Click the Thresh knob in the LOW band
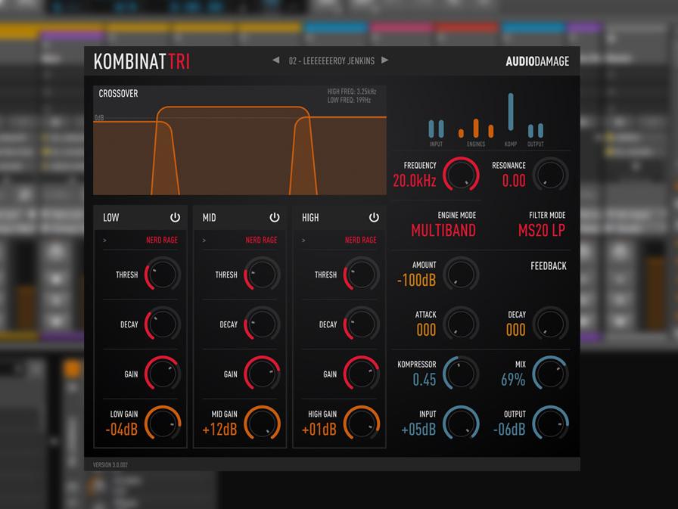Screen dimensions: 678x509 [162, 275]
